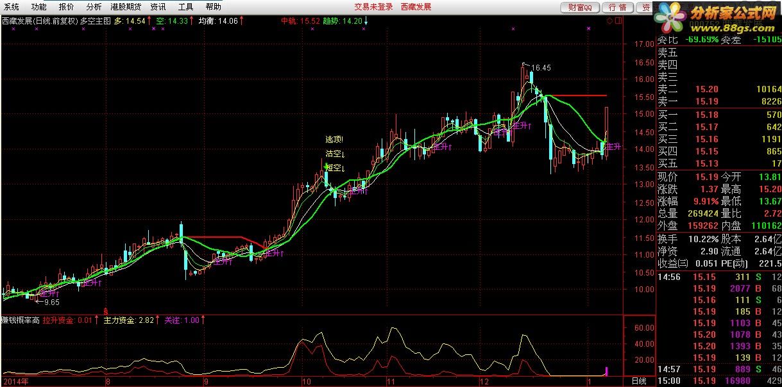Click the 主力资金: 2.82 value
The width and height of the screenshot is (782, 387).
(132, 319)
